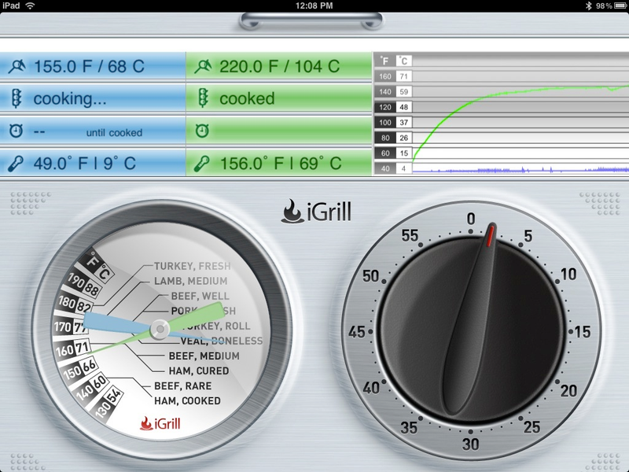Screen dimensions: 629x472
Task: Tap the blue cooking status traffic-light icon
Action: click(x=16, y=98)
